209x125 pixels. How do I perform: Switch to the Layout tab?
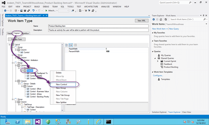[17, 33]
